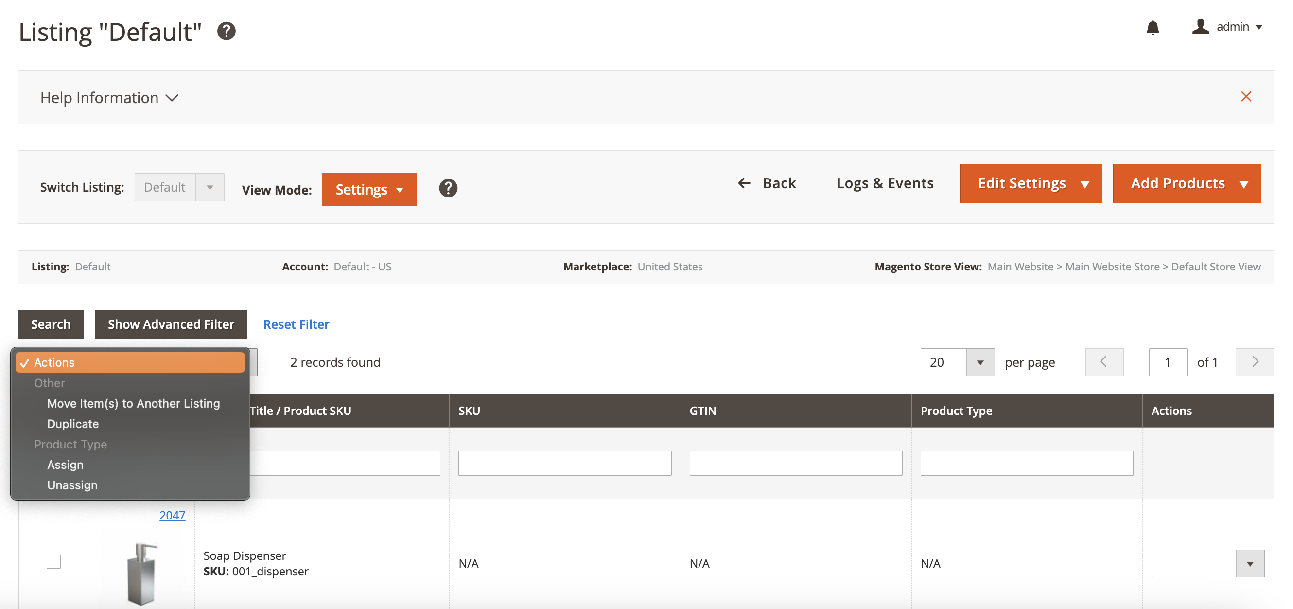This screenshot has width=1293, height=609.
Task: Expand the Help Information section
Action: [x=109, y=97]
